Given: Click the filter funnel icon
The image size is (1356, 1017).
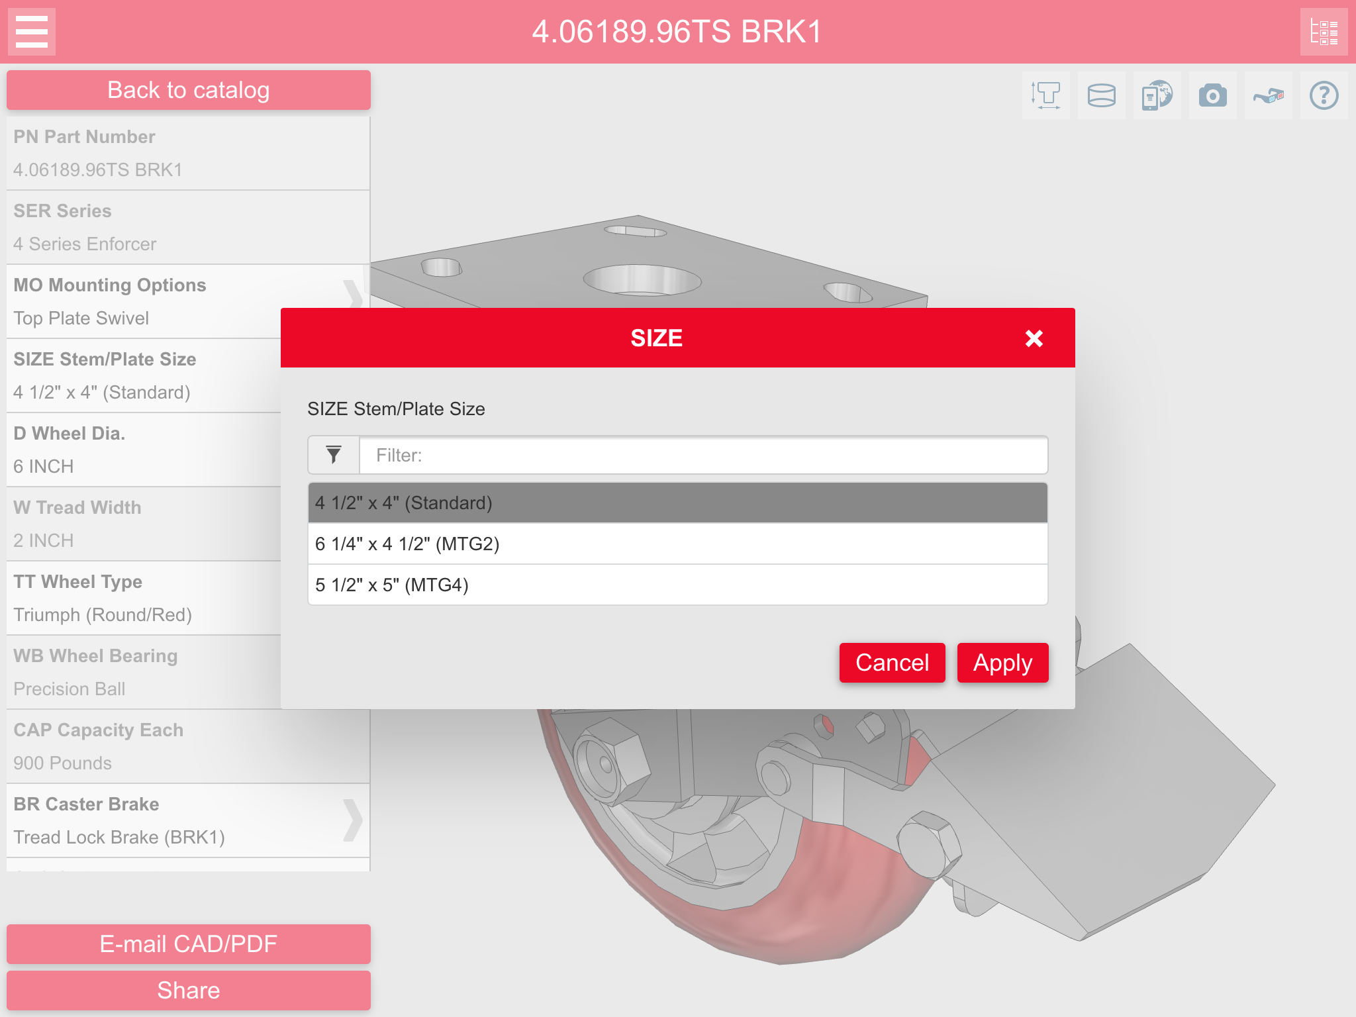Looking at the screenshot, I should click(334, 455).
